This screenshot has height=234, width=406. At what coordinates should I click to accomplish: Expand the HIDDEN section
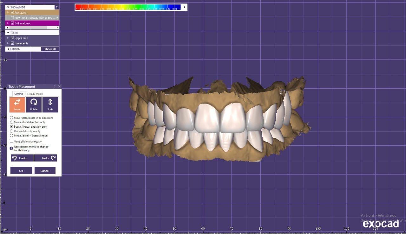click(8, 49)
